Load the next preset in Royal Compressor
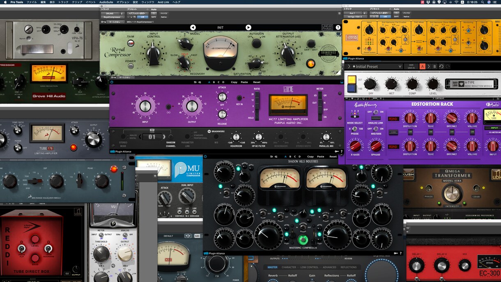Viewport: 501px width, 282px height. click(x=248, y=28)
